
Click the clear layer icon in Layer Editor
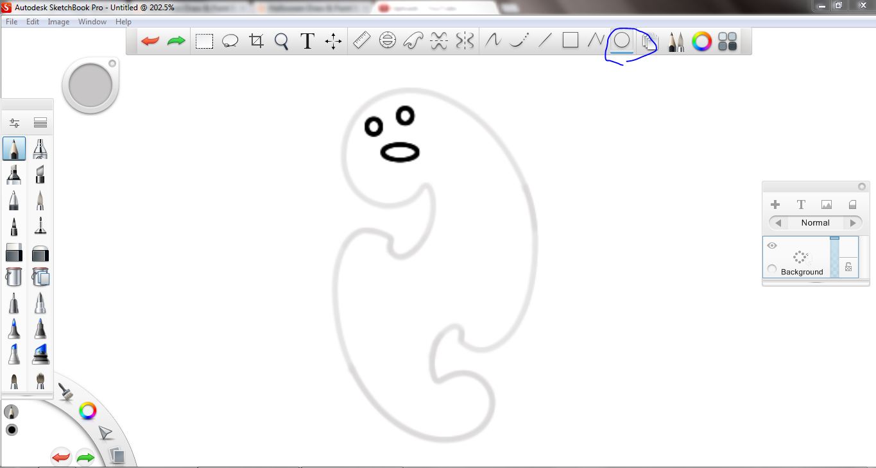tap(852, 205)
